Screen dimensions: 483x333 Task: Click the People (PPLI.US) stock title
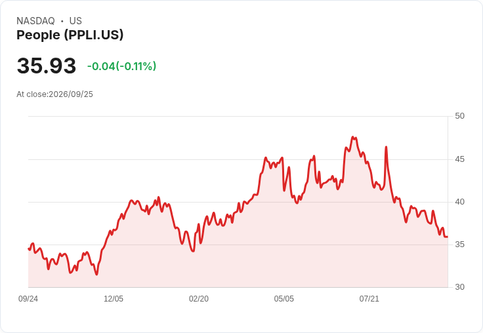70,35
